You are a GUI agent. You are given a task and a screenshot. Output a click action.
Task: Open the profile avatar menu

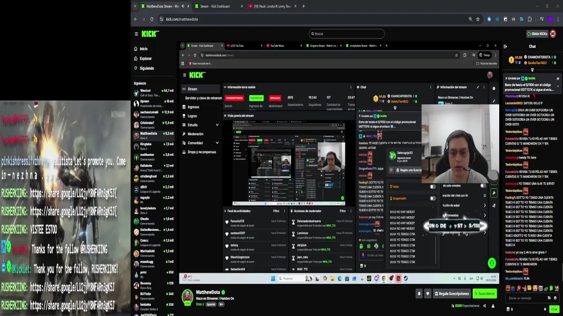553,34
